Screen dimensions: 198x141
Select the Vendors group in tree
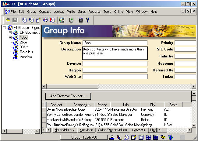coord(26,57)
